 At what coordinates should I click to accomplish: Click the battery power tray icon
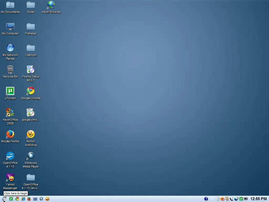click(x=246, y=199)
